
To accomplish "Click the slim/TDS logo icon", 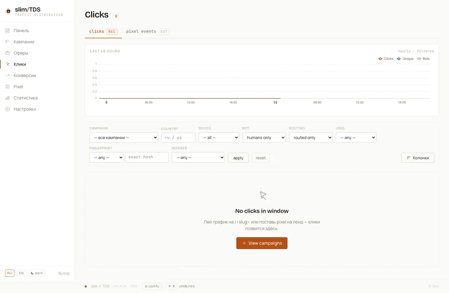I will click(x=8, y=11).
